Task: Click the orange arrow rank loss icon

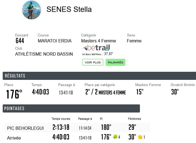Action: (140, 137)
